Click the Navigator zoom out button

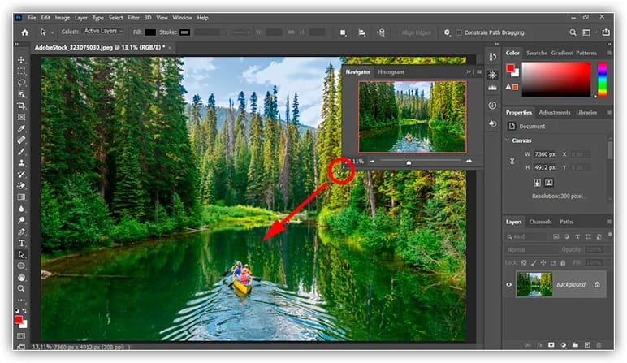[372, 161]
